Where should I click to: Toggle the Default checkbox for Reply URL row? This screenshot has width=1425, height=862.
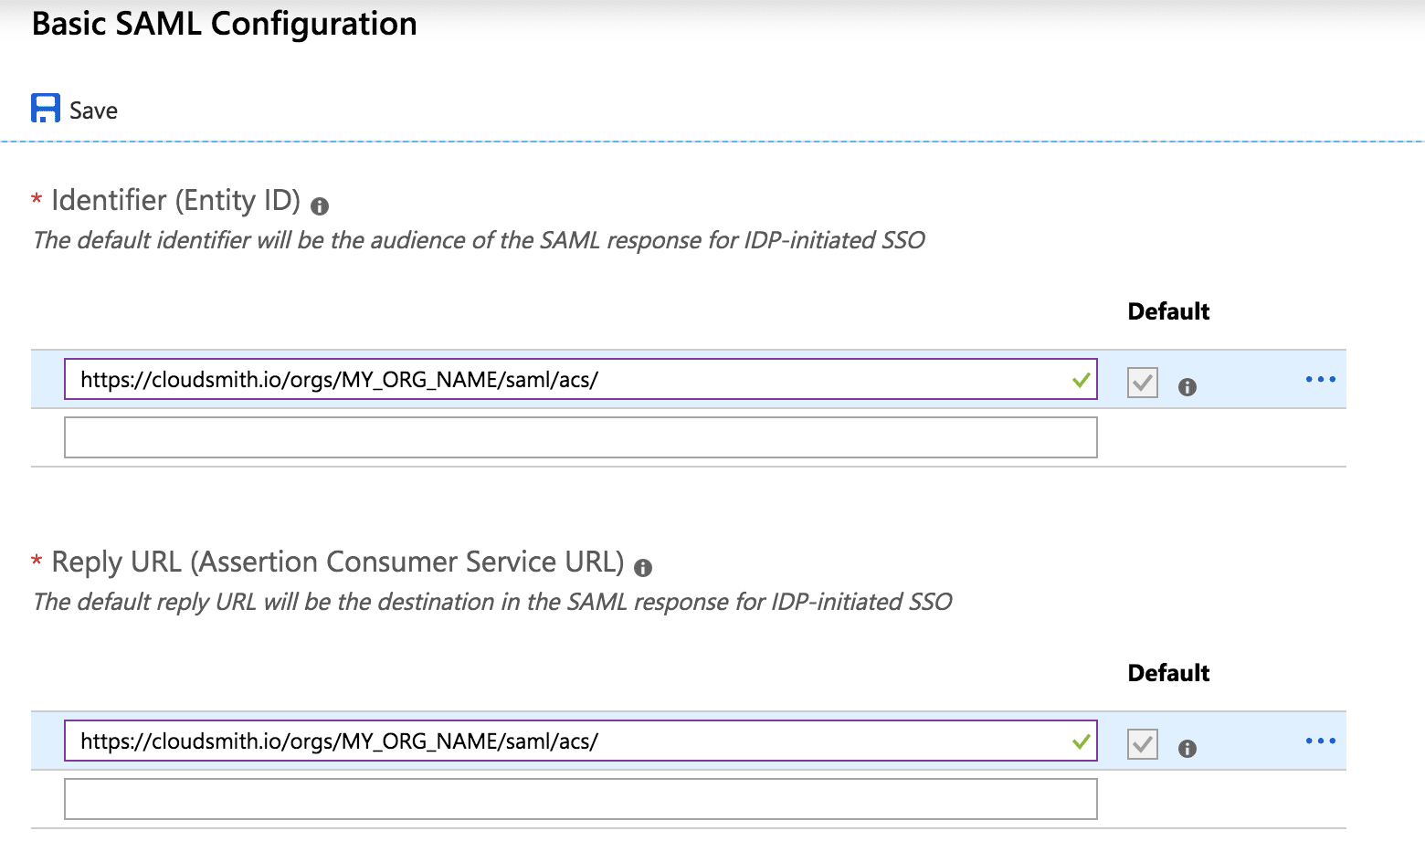tap(1143, 743)
